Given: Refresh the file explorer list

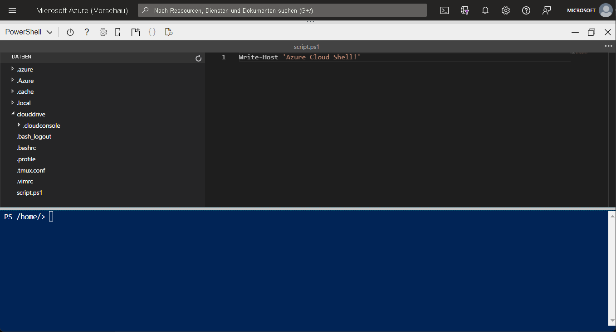Looking at the screenshot, I should coord(198,58).
